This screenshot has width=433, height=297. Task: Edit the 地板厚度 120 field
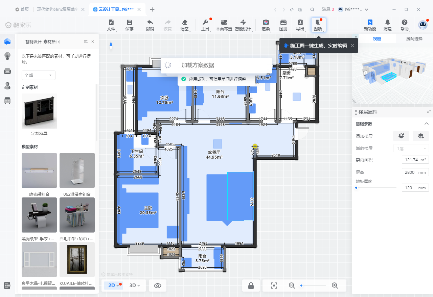pyautogui.click(x=415, y=188)
